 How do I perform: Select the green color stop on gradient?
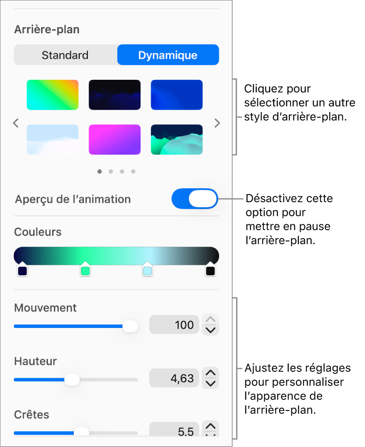pyautogui.click(x=85, y=269)
